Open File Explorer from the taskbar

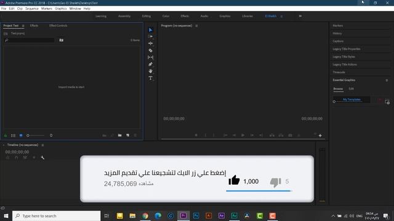[132, 215]
